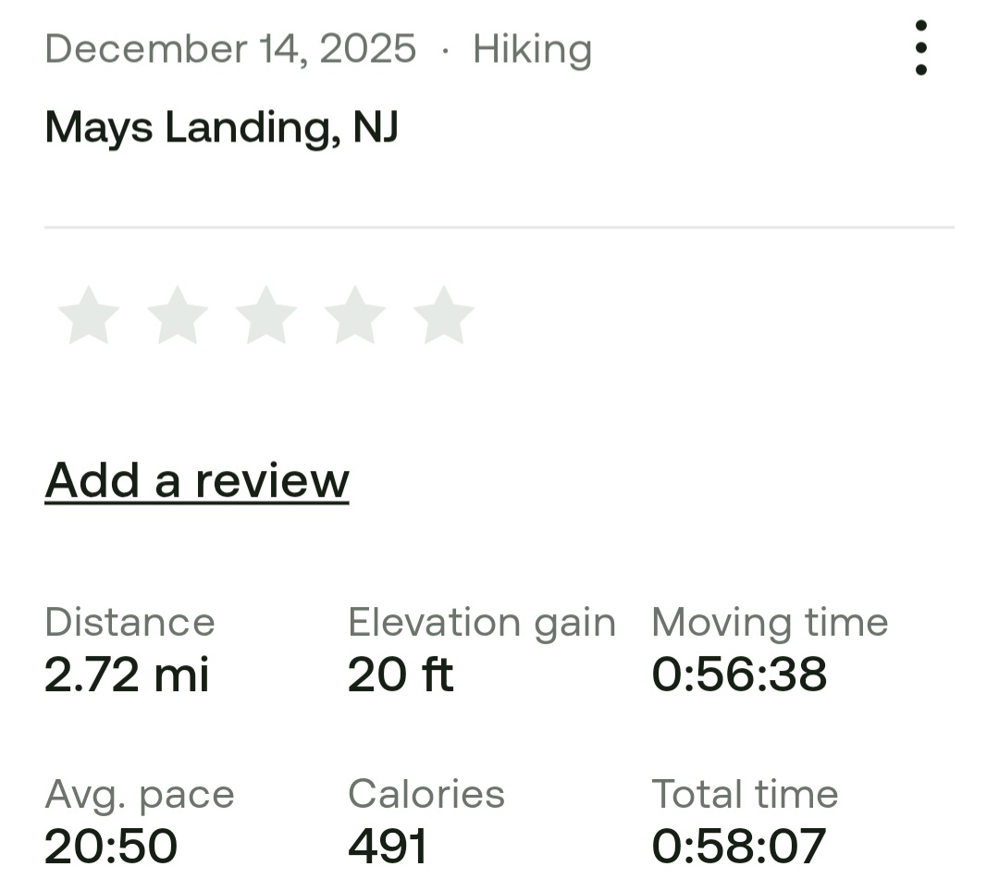Select the second rating star
999x879 pixels.
pos(178,316)
